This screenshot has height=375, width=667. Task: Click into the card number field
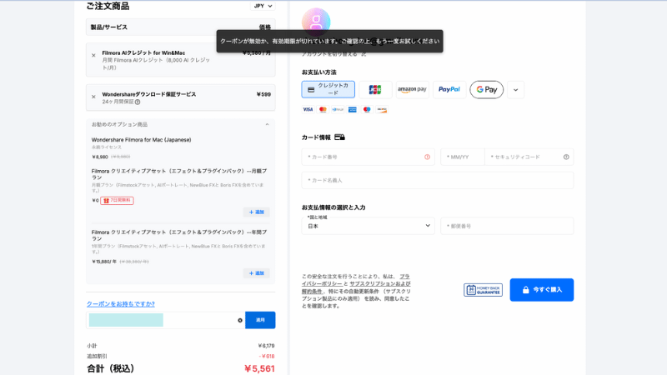367,157
